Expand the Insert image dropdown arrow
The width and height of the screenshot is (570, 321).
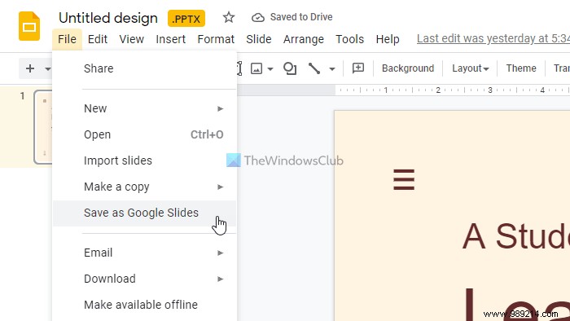[270, 68]
